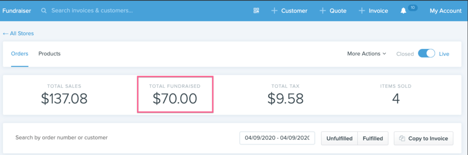The height and width of the screenshot is (155, 468).
Task: Click the notification bell icon
Action: (x=403, y=11)
